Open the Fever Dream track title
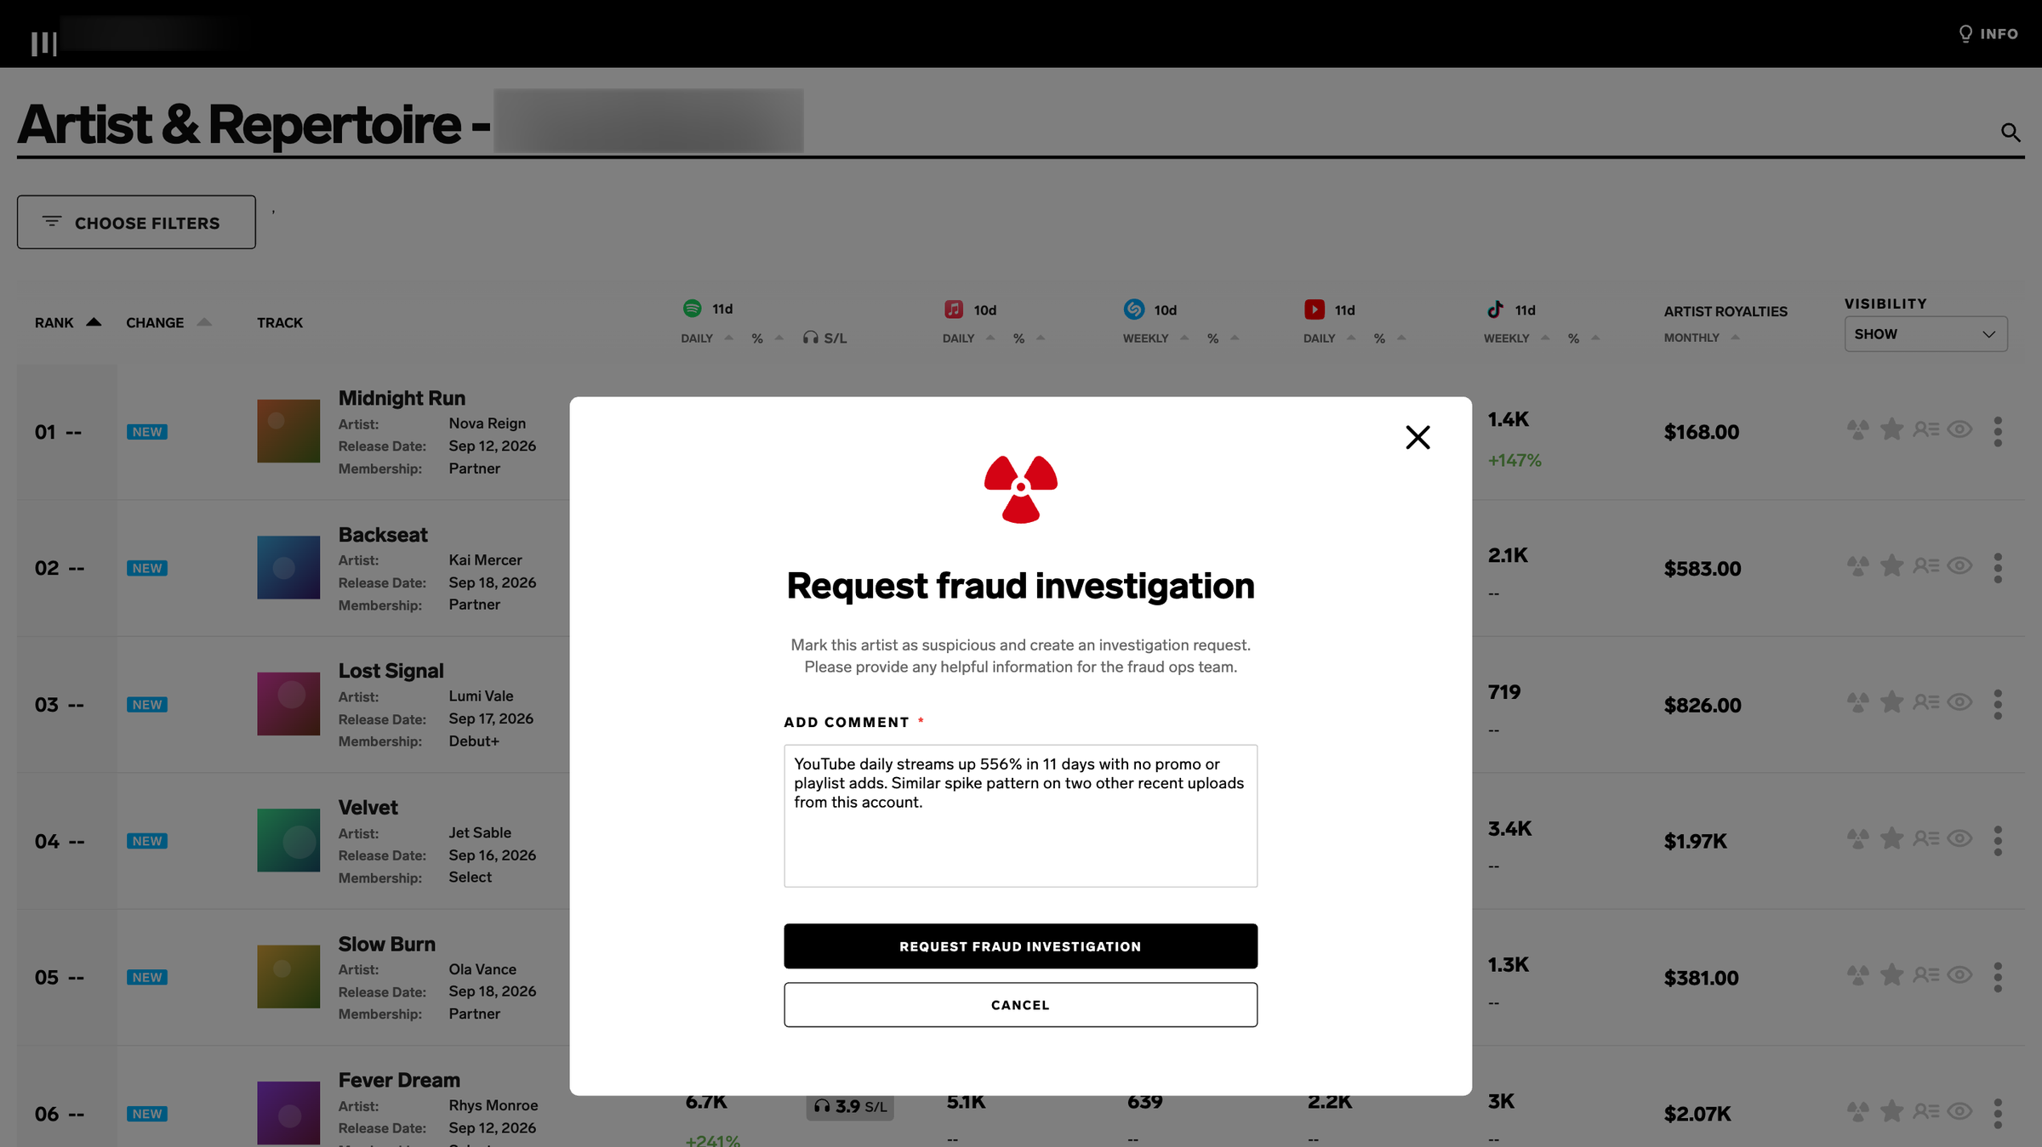The width and height of the screenshot is (2042, 1147). pyautogui.click(x=399, y=1080)
